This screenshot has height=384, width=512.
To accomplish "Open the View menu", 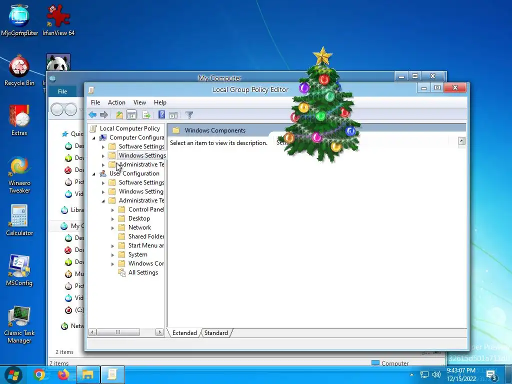I will click(x=139, y=102).
